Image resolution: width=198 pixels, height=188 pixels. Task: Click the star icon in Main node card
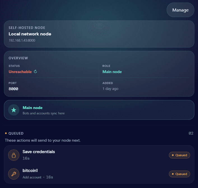(14, 110)
